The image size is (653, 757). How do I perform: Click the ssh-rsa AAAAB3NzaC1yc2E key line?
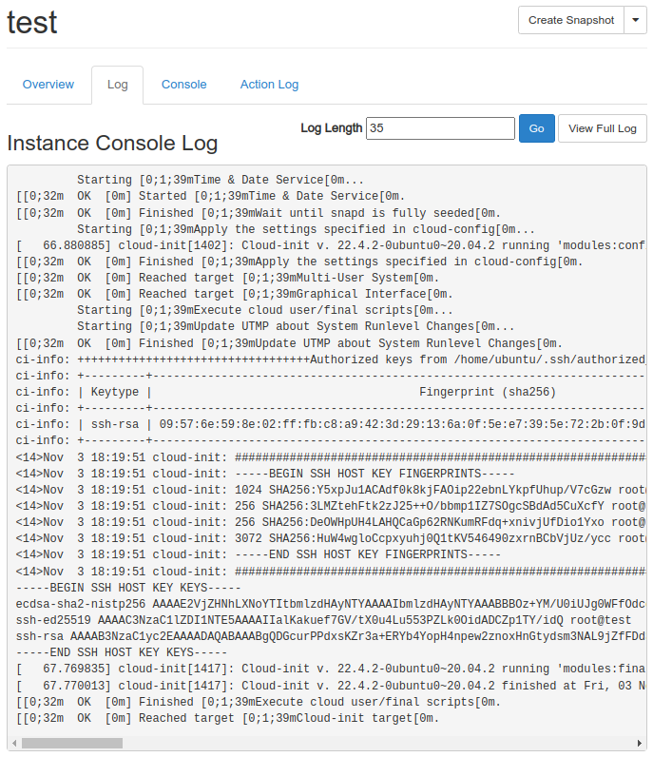tap(331, 637)
